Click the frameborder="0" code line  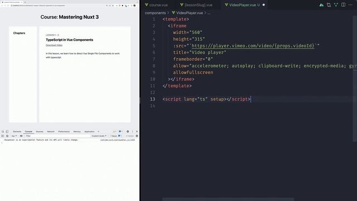[x=193, y=59]
